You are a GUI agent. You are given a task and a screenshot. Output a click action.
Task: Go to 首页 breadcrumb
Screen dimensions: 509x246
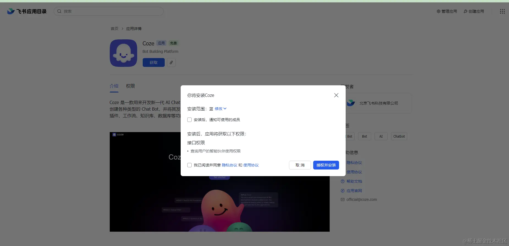(x=114, y=29)
